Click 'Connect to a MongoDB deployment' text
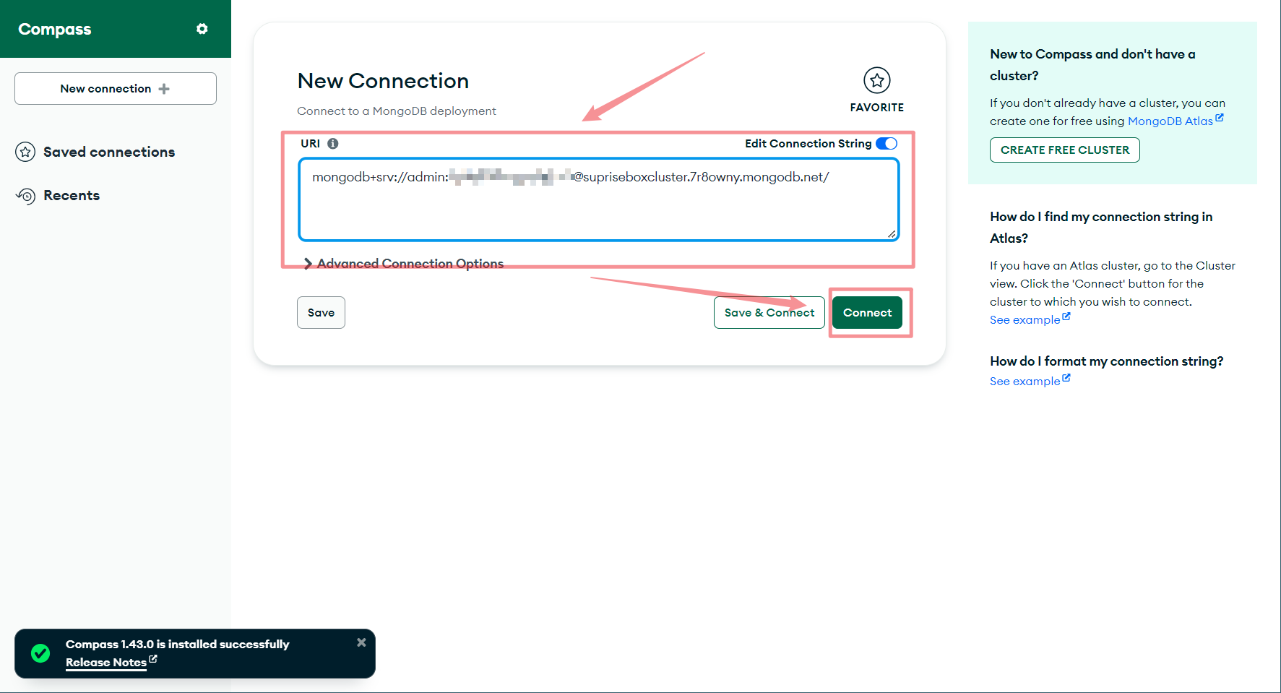 [397, 111]
